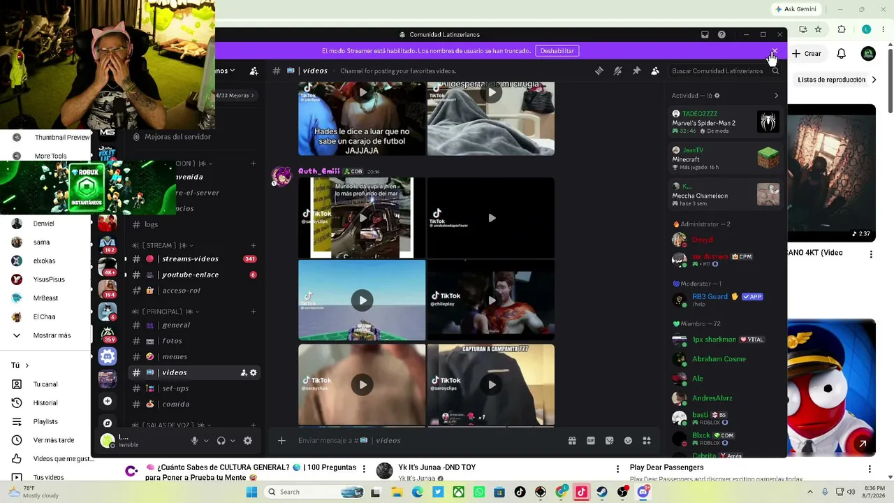The height and width of the screenshot is (503, 894).
Task: Type in the Enviar mensaje field
Action: [x=426, y=440]
